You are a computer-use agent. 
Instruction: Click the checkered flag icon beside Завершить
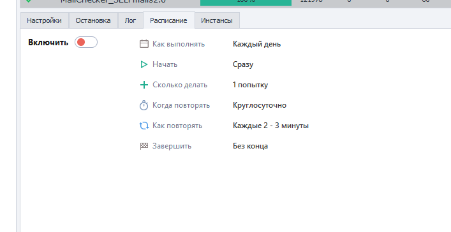(x=144, y=146)
